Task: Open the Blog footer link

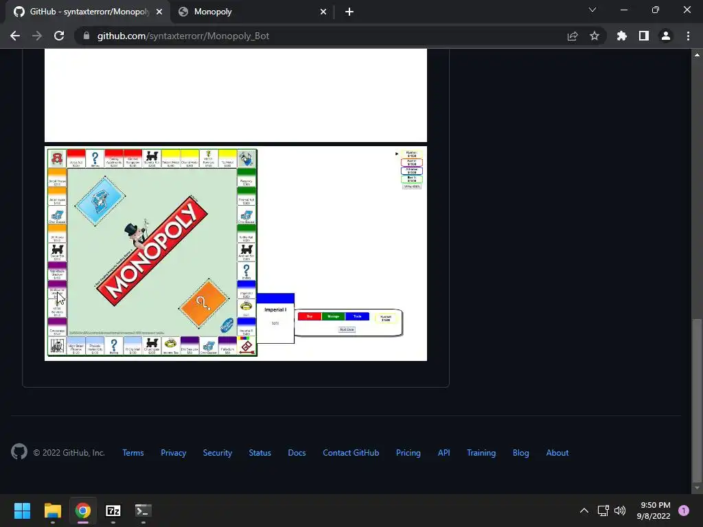Action: (x=521, y=453)
